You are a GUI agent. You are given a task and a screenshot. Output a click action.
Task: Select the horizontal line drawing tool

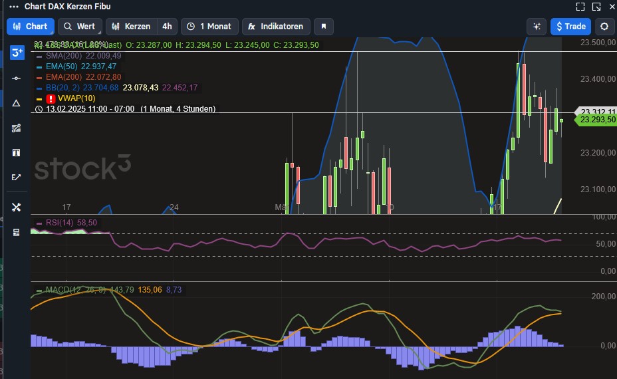(x=17, y=78)
